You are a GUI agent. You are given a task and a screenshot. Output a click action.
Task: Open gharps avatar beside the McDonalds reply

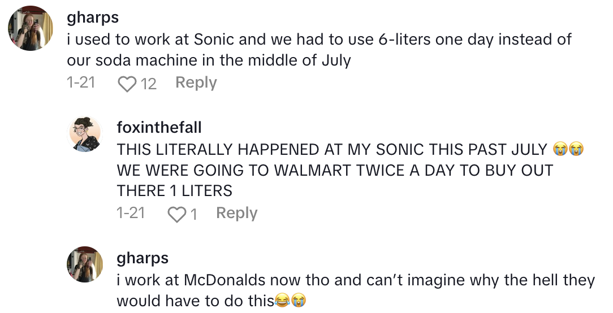85,264
